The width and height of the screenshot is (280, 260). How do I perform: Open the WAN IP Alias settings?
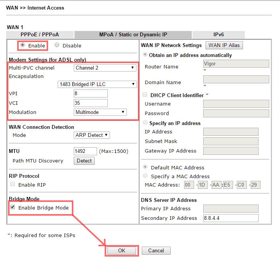(x=224, y=45)
